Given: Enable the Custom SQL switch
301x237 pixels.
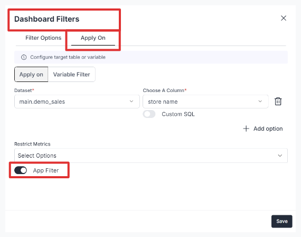Looking at the screenshot, I should [x=149, y=114].
